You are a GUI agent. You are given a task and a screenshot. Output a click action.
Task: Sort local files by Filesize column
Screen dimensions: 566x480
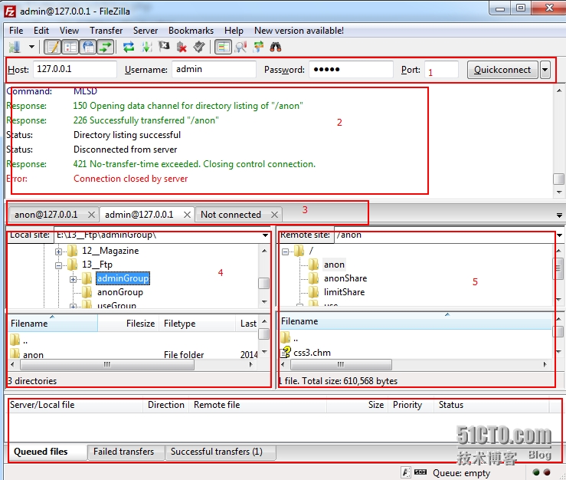[128, 323]
